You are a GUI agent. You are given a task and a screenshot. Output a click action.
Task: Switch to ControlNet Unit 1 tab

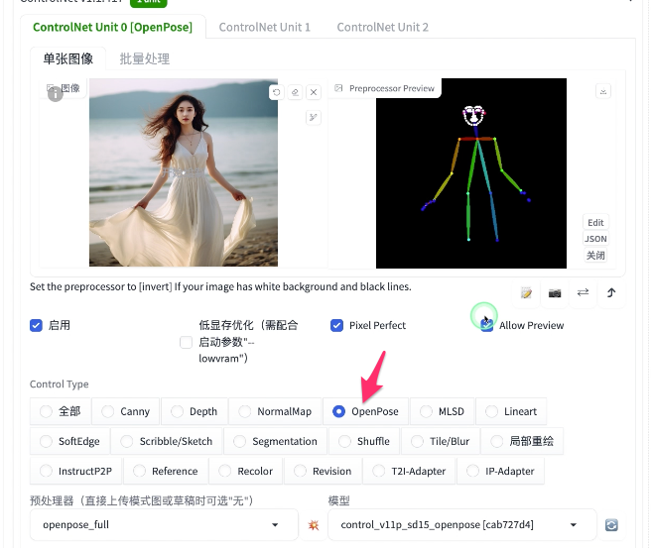click(x=264, y=28)
